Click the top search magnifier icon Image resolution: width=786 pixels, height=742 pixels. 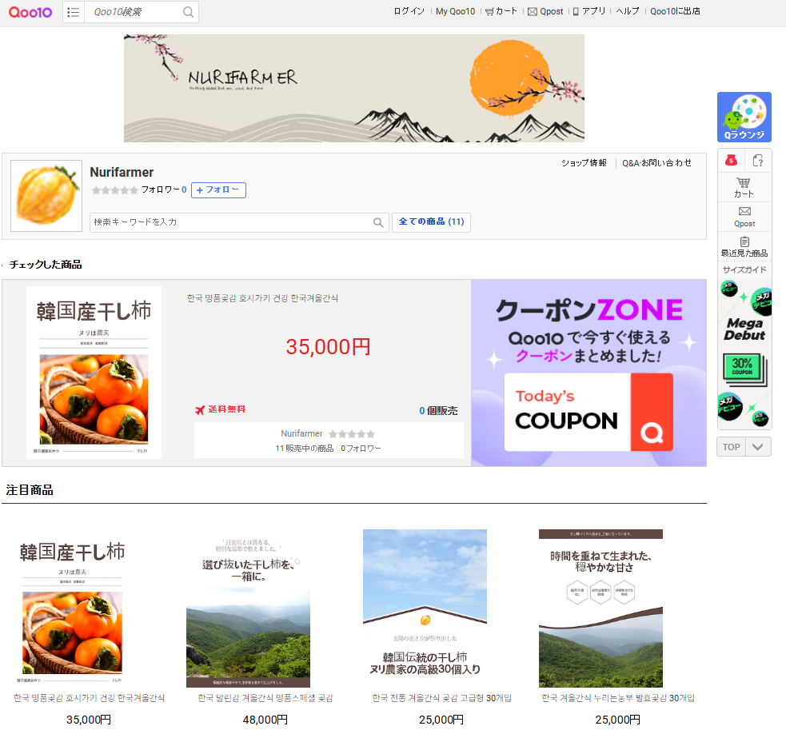click(188, 12)
